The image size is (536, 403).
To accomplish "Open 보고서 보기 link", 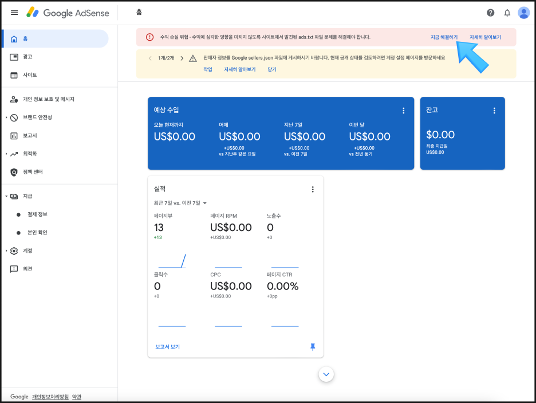I will click(x=167, y=347).
